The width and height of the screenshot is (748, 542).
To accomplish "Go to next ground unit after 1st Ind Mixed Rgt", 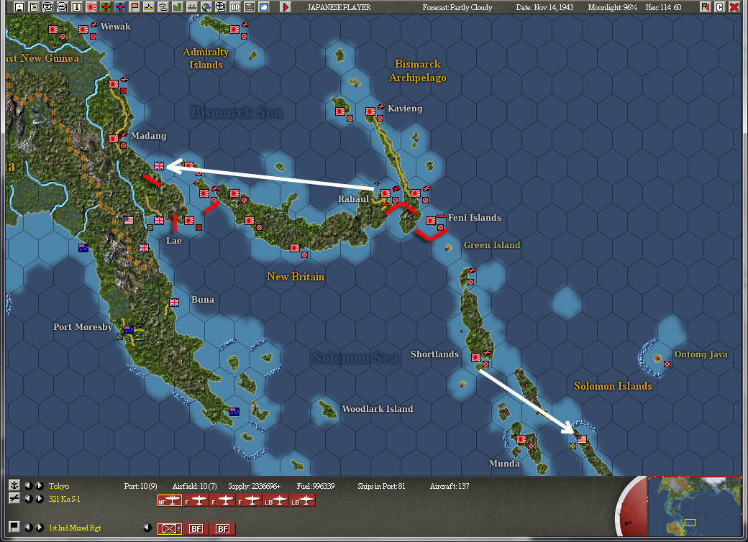I will click(40, 527).
